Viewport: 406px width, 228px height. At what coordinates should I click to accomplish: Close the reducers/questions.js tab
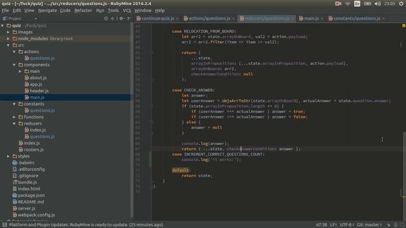click(x=292, y=18)
